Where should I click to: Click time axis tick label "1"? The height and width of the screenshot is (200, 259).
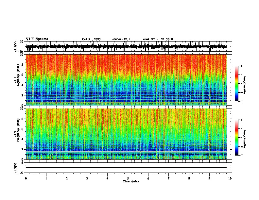point(46,178)
